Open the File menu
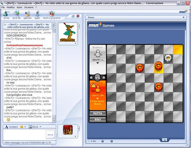191x148 pixels. pyautogui.click(x=3, y=7)
